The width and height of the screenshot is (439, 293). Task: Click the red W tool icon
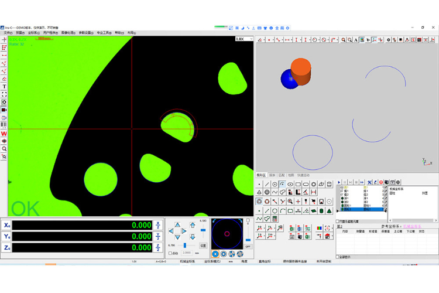[x=4, y=134]
